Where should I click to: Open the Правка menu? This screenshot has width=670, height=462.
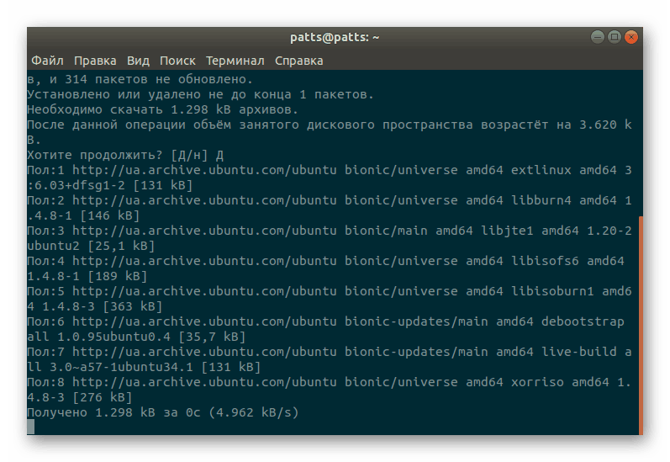(95, 61)
